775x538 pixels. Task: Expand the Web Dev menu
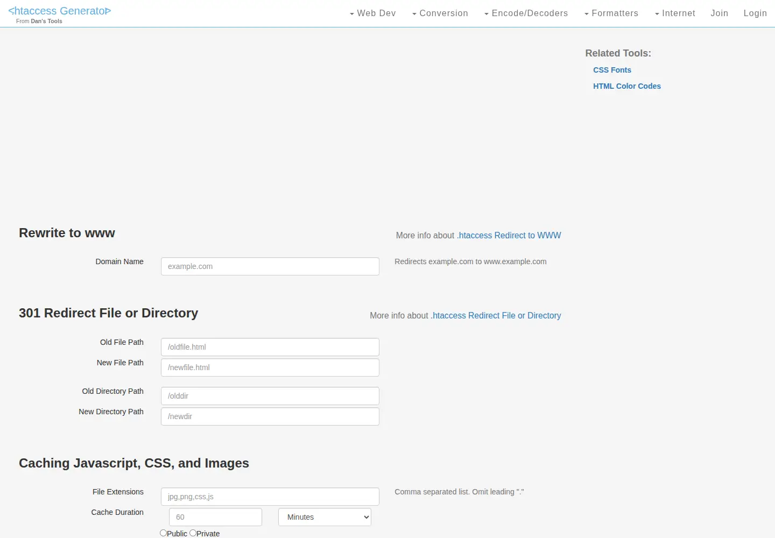(x=372, y=13)
